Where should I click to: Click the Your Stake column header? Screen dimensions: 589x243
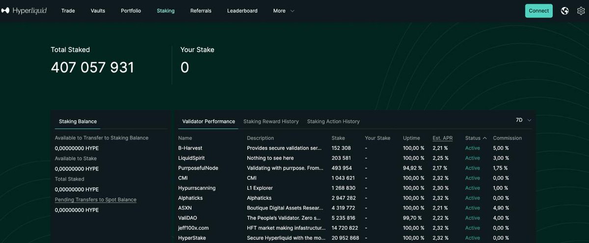coord(377,138)
